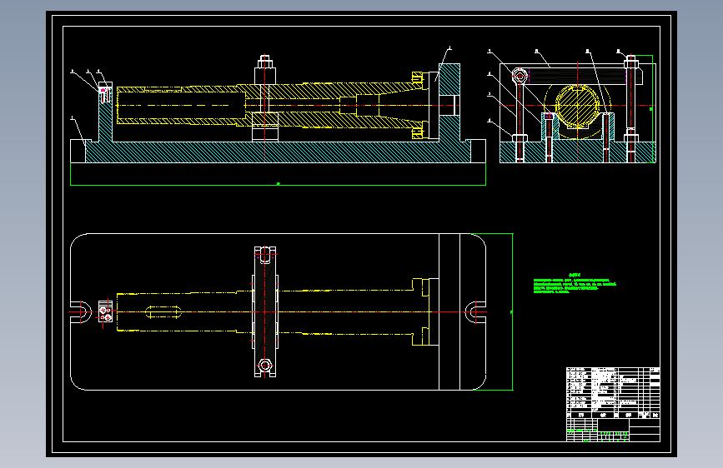
Task: Select the green horizontal dimension line under the front view
Action: click(x=278, y=185)
